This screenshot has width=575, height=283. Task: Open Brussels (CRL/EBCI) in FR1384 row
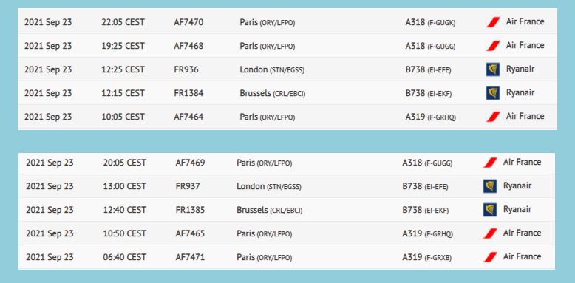(x=273, y=93)
